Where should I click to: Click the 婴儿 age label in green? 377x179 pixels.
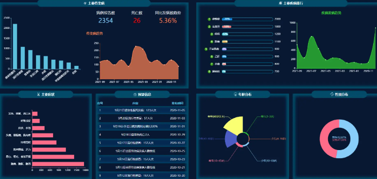coord(267,116)
